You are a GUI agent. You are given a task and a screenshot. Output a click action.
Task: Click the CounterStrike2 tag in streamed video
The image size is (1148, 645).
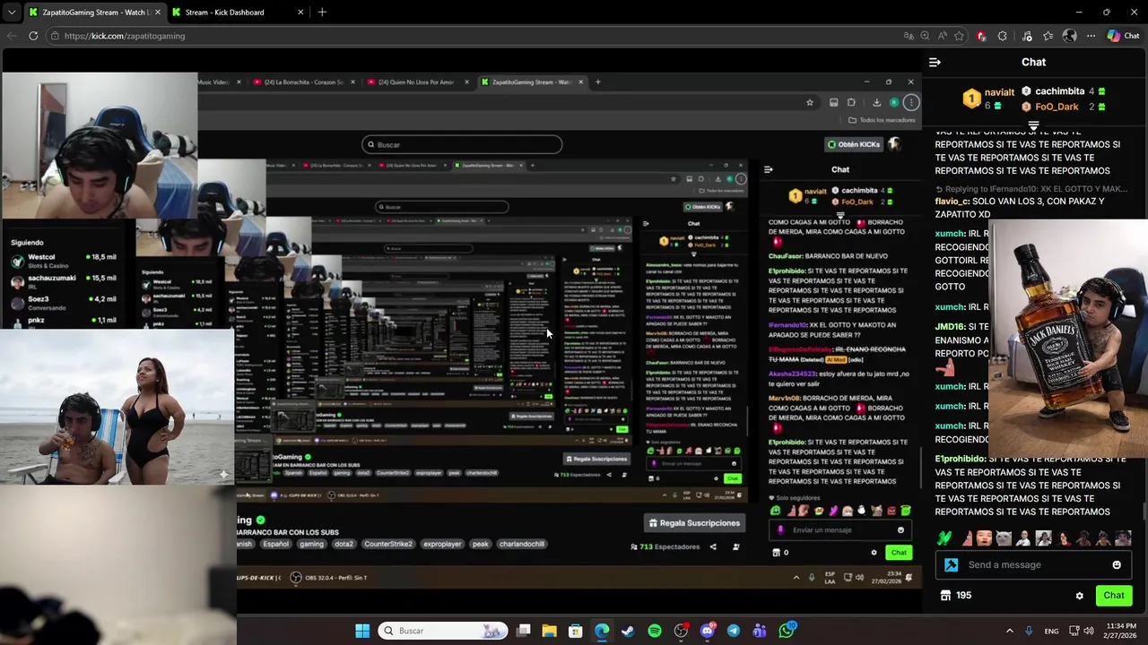(388, 544)
